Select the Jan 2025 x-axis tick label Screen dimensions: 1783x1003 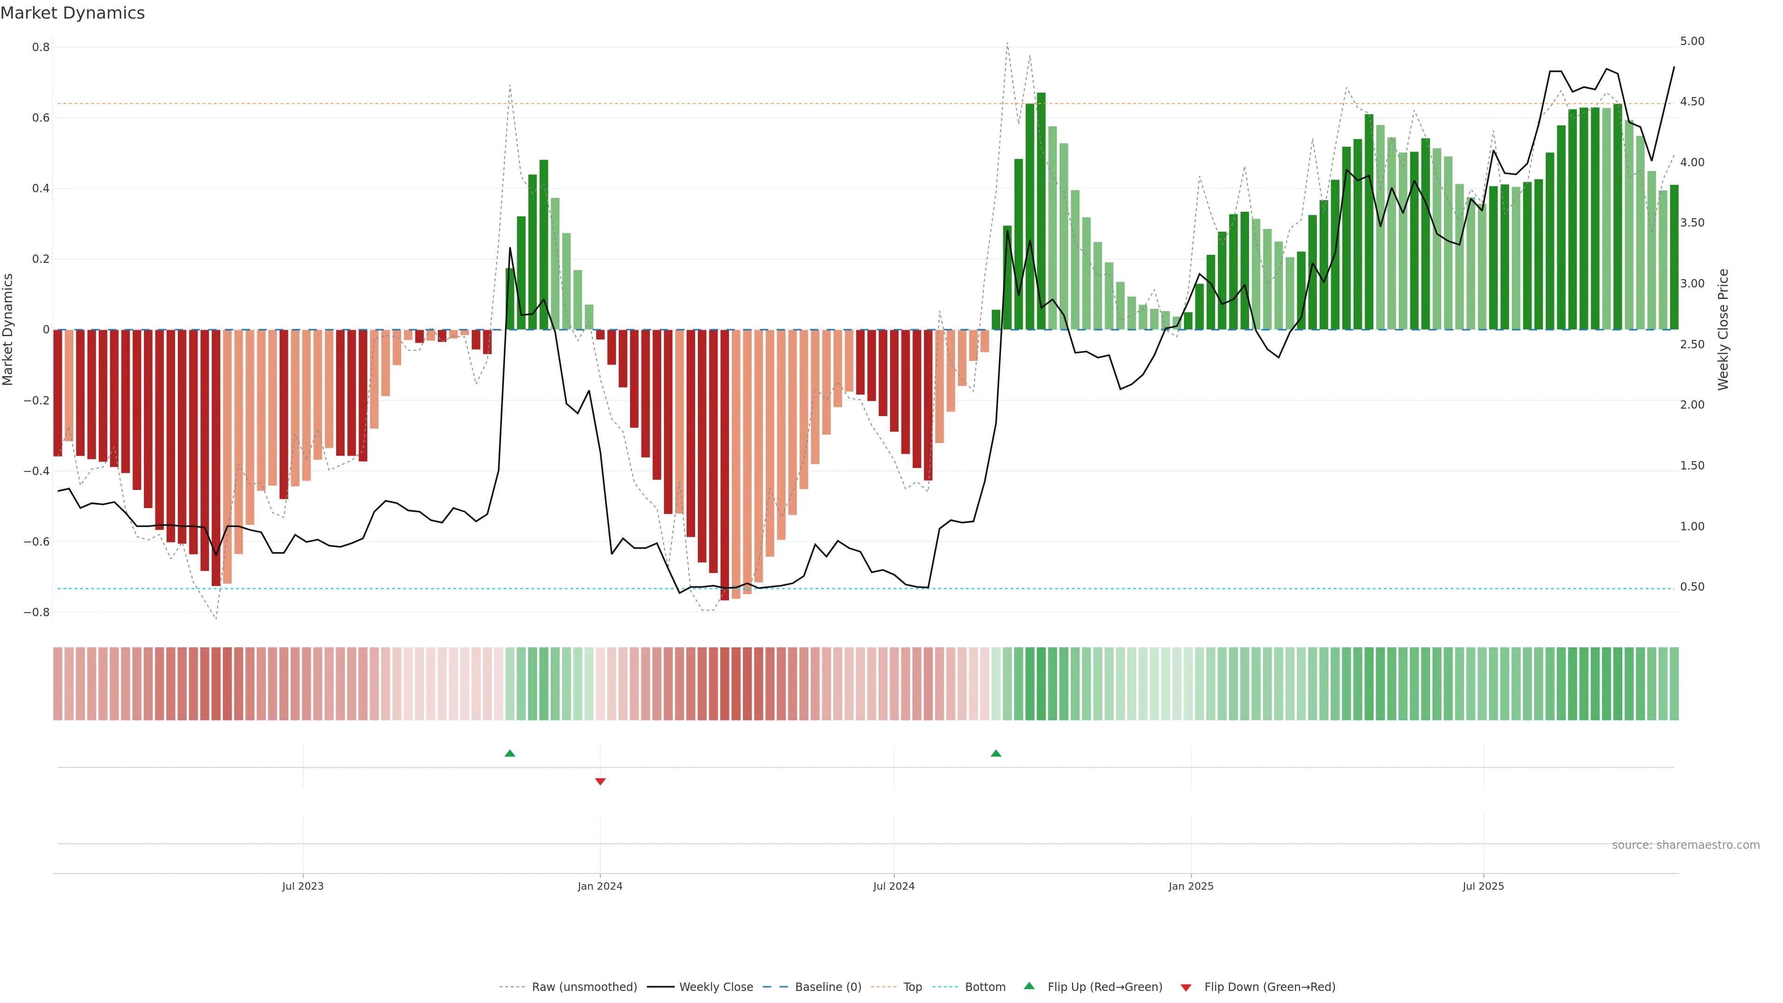(1191, 886)
